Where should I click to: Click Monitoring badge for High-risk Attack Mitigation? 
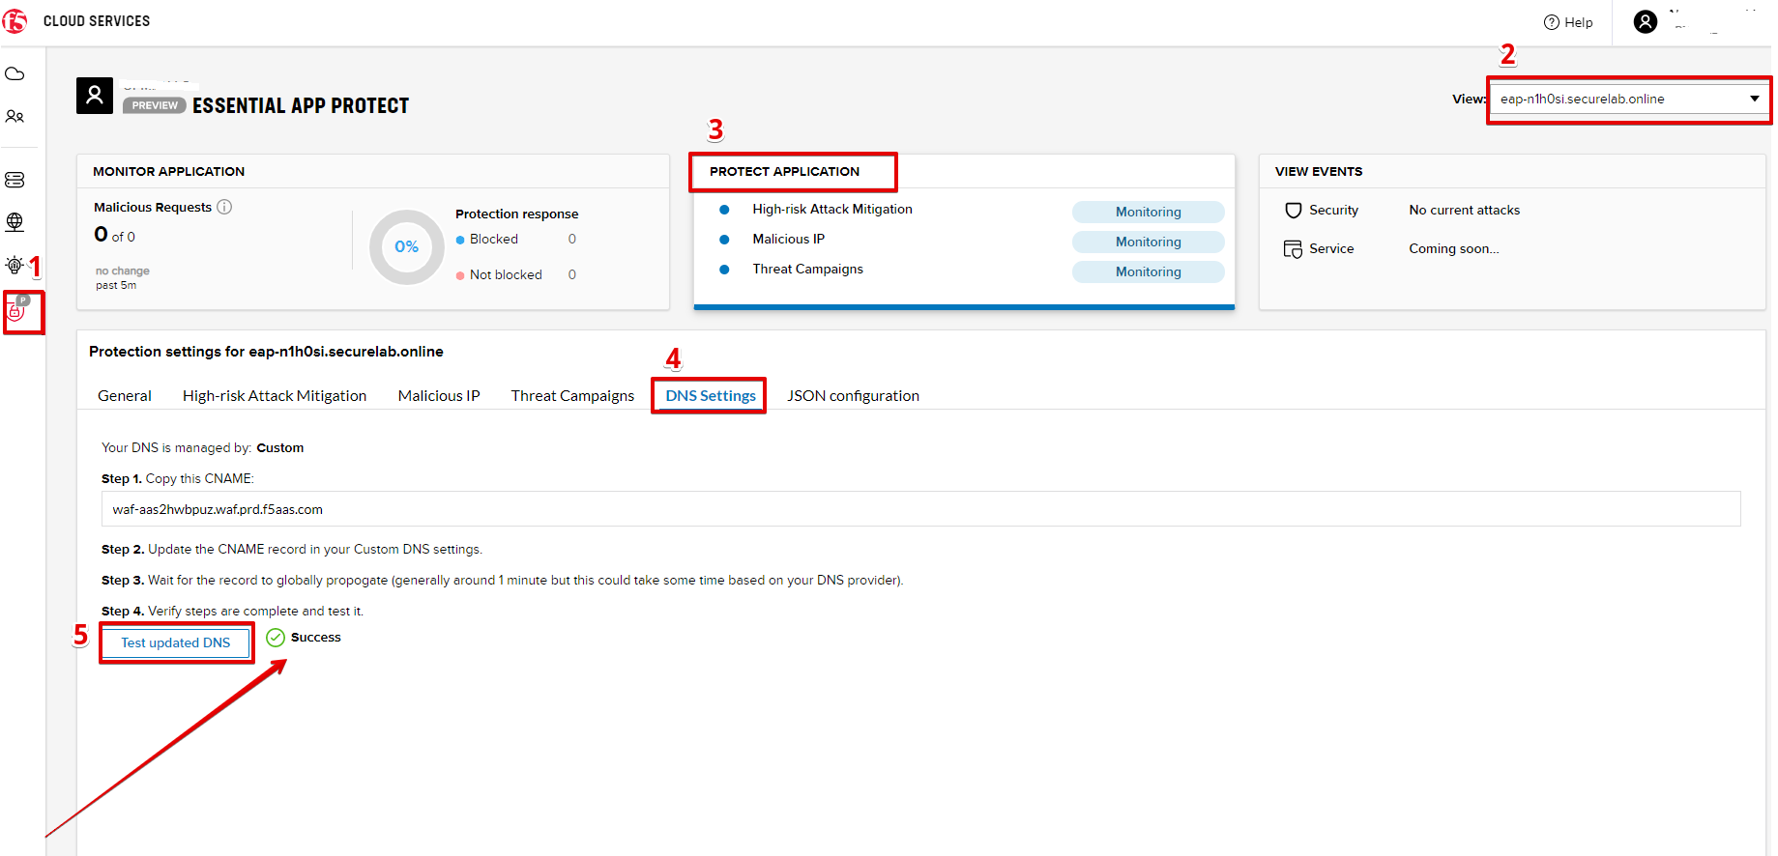click(1148, 212)
